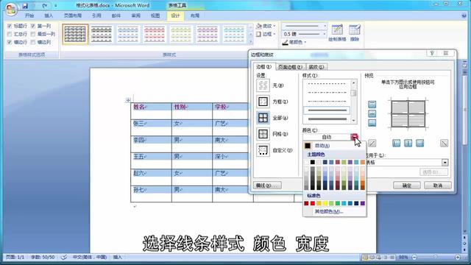Viewport: 471px width, 265px height.
Task: Toggle the right border button below preview
Action: pos(419,144)
